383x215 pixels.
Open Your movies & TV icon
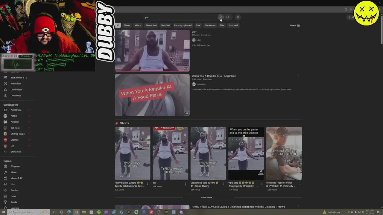(x=5, y=78)
